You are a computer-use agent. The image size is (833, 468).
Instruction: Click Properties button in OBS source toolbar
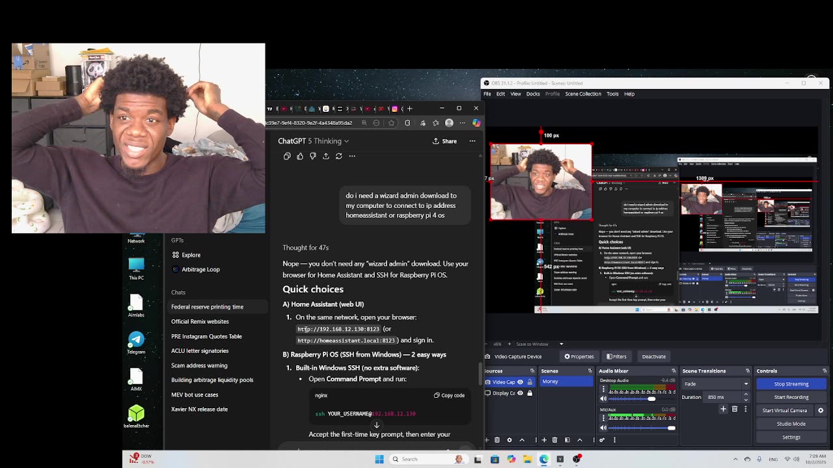579,356
